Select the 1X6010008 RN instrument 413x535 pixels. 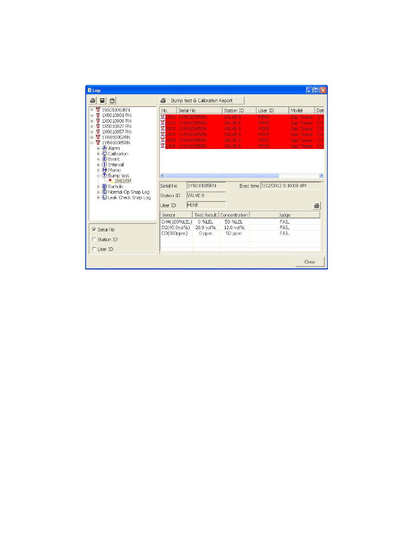117,121
